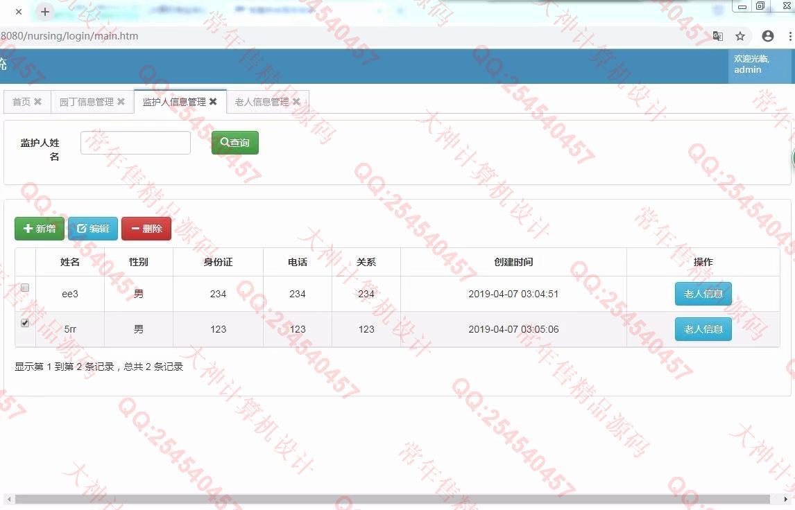Close the 老人信息管理 tab with its X icon
795x510 pixels.
click(296, 102)
